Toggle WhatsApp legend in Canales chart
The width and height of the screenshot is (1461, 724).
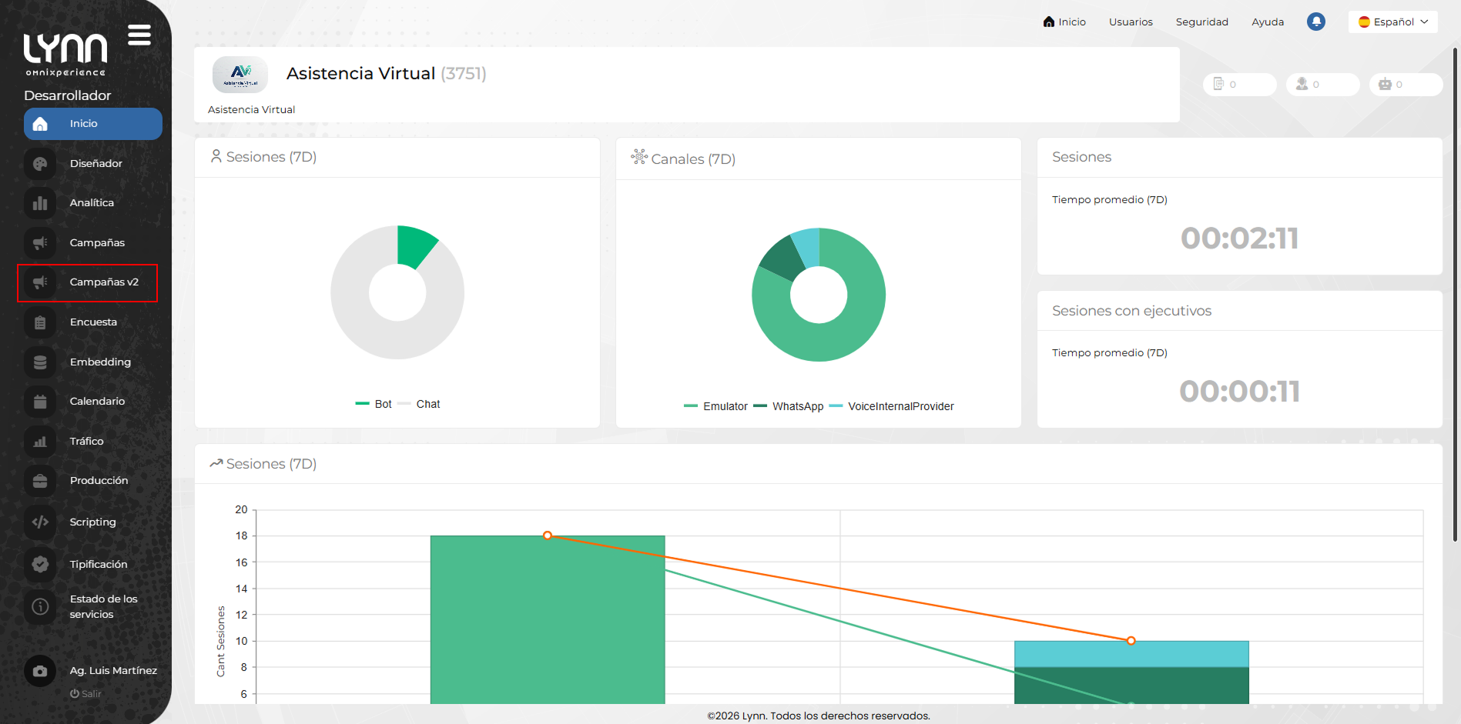(x=789, y=406)
